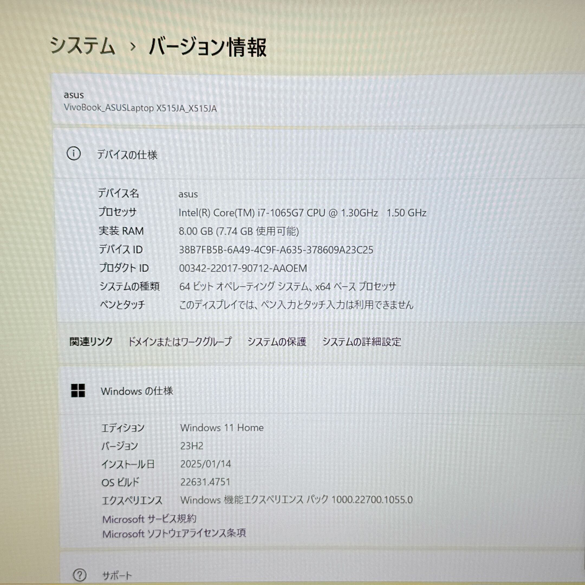The height and width of the screenshot is (585, 585).
Task: Select version value 23H2
Action: pos(192,446)
